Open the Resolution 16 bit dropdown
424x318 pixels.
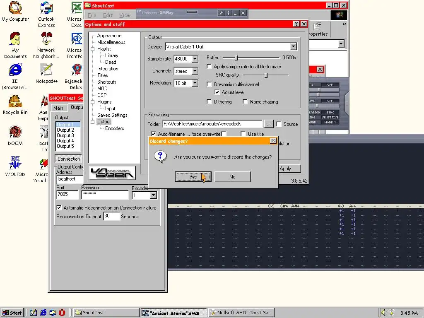(195, 83)
